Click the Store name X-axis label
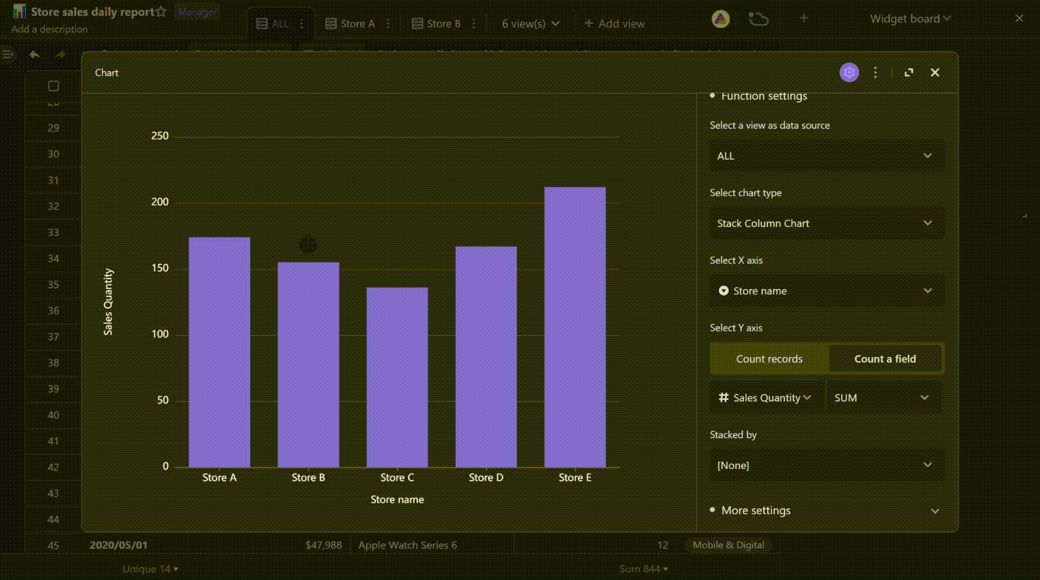Image resolution: width=1040 pixels, height=580 pixels. [x=397, y=500]
